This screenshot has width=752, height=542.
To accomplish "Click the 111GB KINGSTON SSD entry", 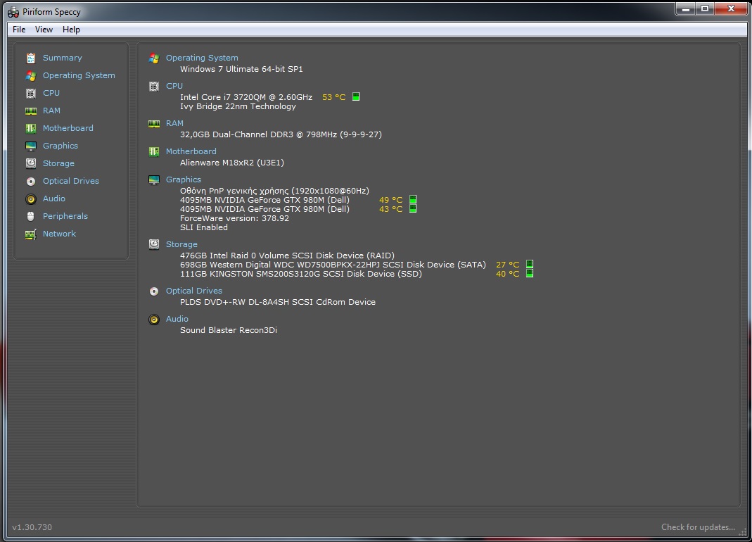I will (301, 274).
